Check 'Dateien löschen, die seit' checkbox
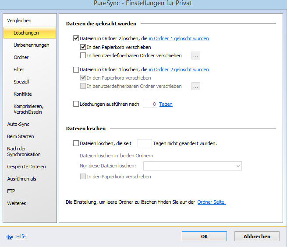 pyautogui.click(x=76, y=143)
